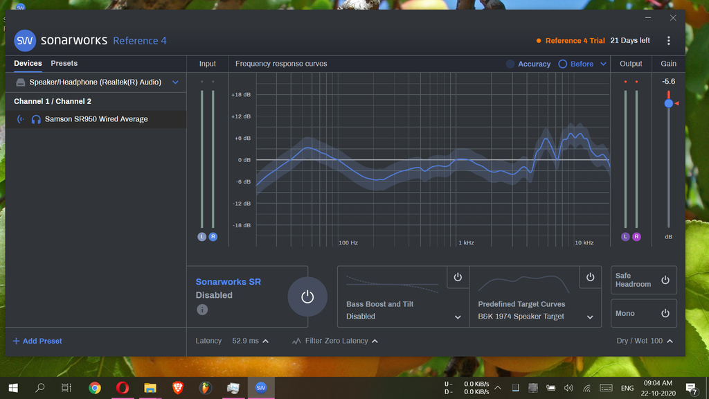Click the Reference 4 Trial label
Image resolution: width=709 pixels, height=399 pixels.
575,41
